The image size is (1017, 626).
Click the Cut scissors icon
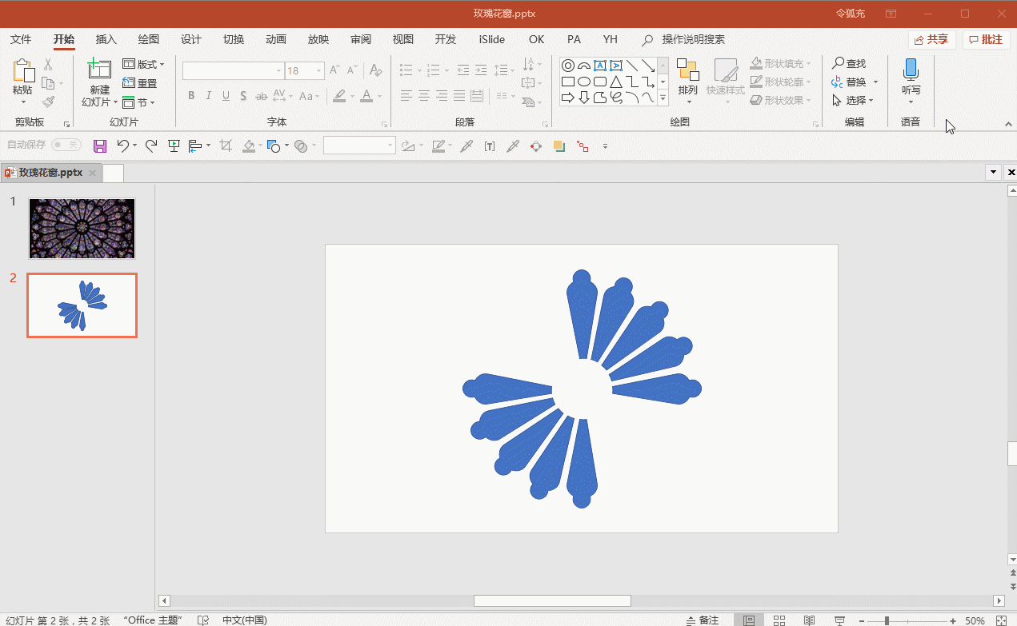click(x=48, y=64)
